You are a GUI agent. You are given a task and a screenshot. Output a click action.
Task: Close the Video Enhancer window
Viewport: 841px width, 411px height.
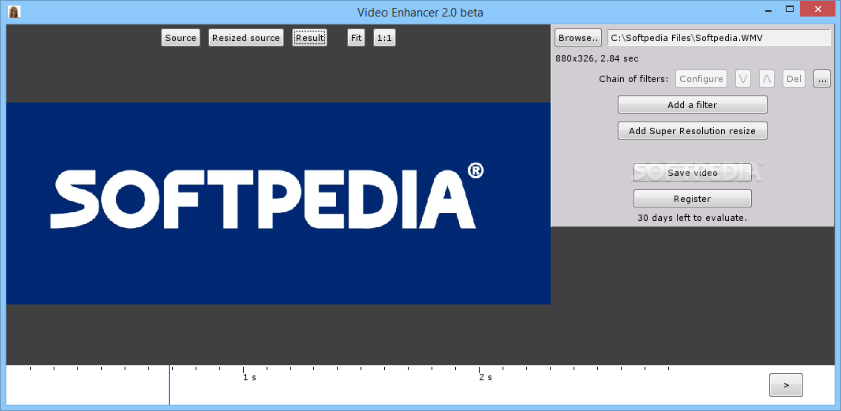(x=818, y=9)
